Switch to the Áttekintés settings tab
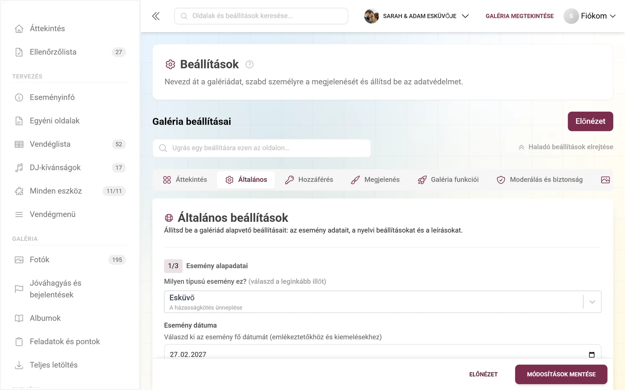 tap(185, 180)
